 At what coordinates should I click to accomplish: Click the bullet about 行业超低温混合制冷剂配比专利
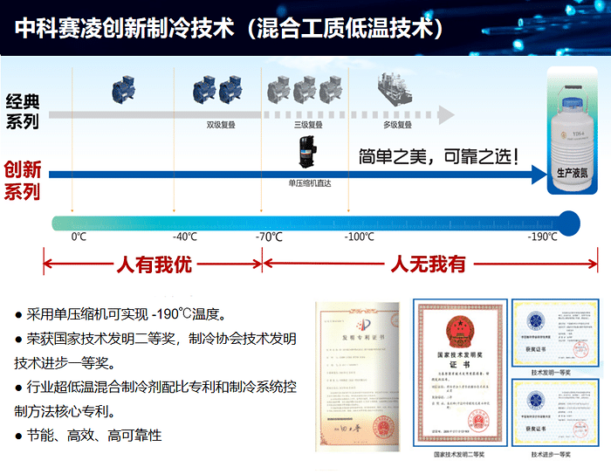coord(155,399)
